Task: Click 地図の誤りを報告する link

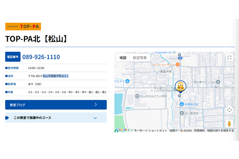Action: click(220, 130)
